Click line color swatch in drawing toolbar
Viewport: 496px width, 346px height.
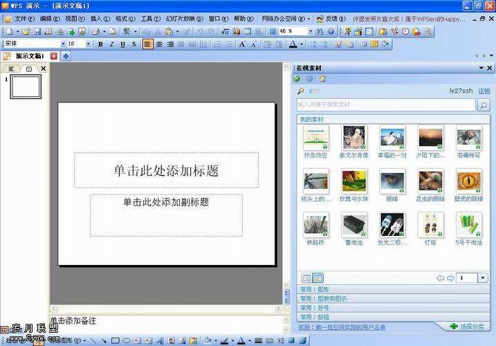[224, 340]
